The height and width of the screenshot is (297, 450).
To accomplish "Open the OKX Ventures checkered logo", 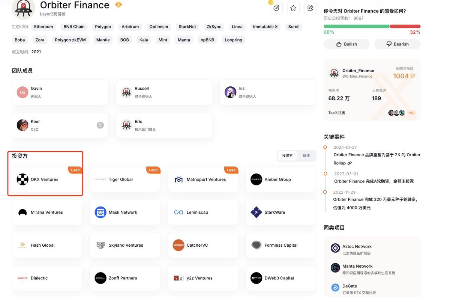I will tap(22, 179).
